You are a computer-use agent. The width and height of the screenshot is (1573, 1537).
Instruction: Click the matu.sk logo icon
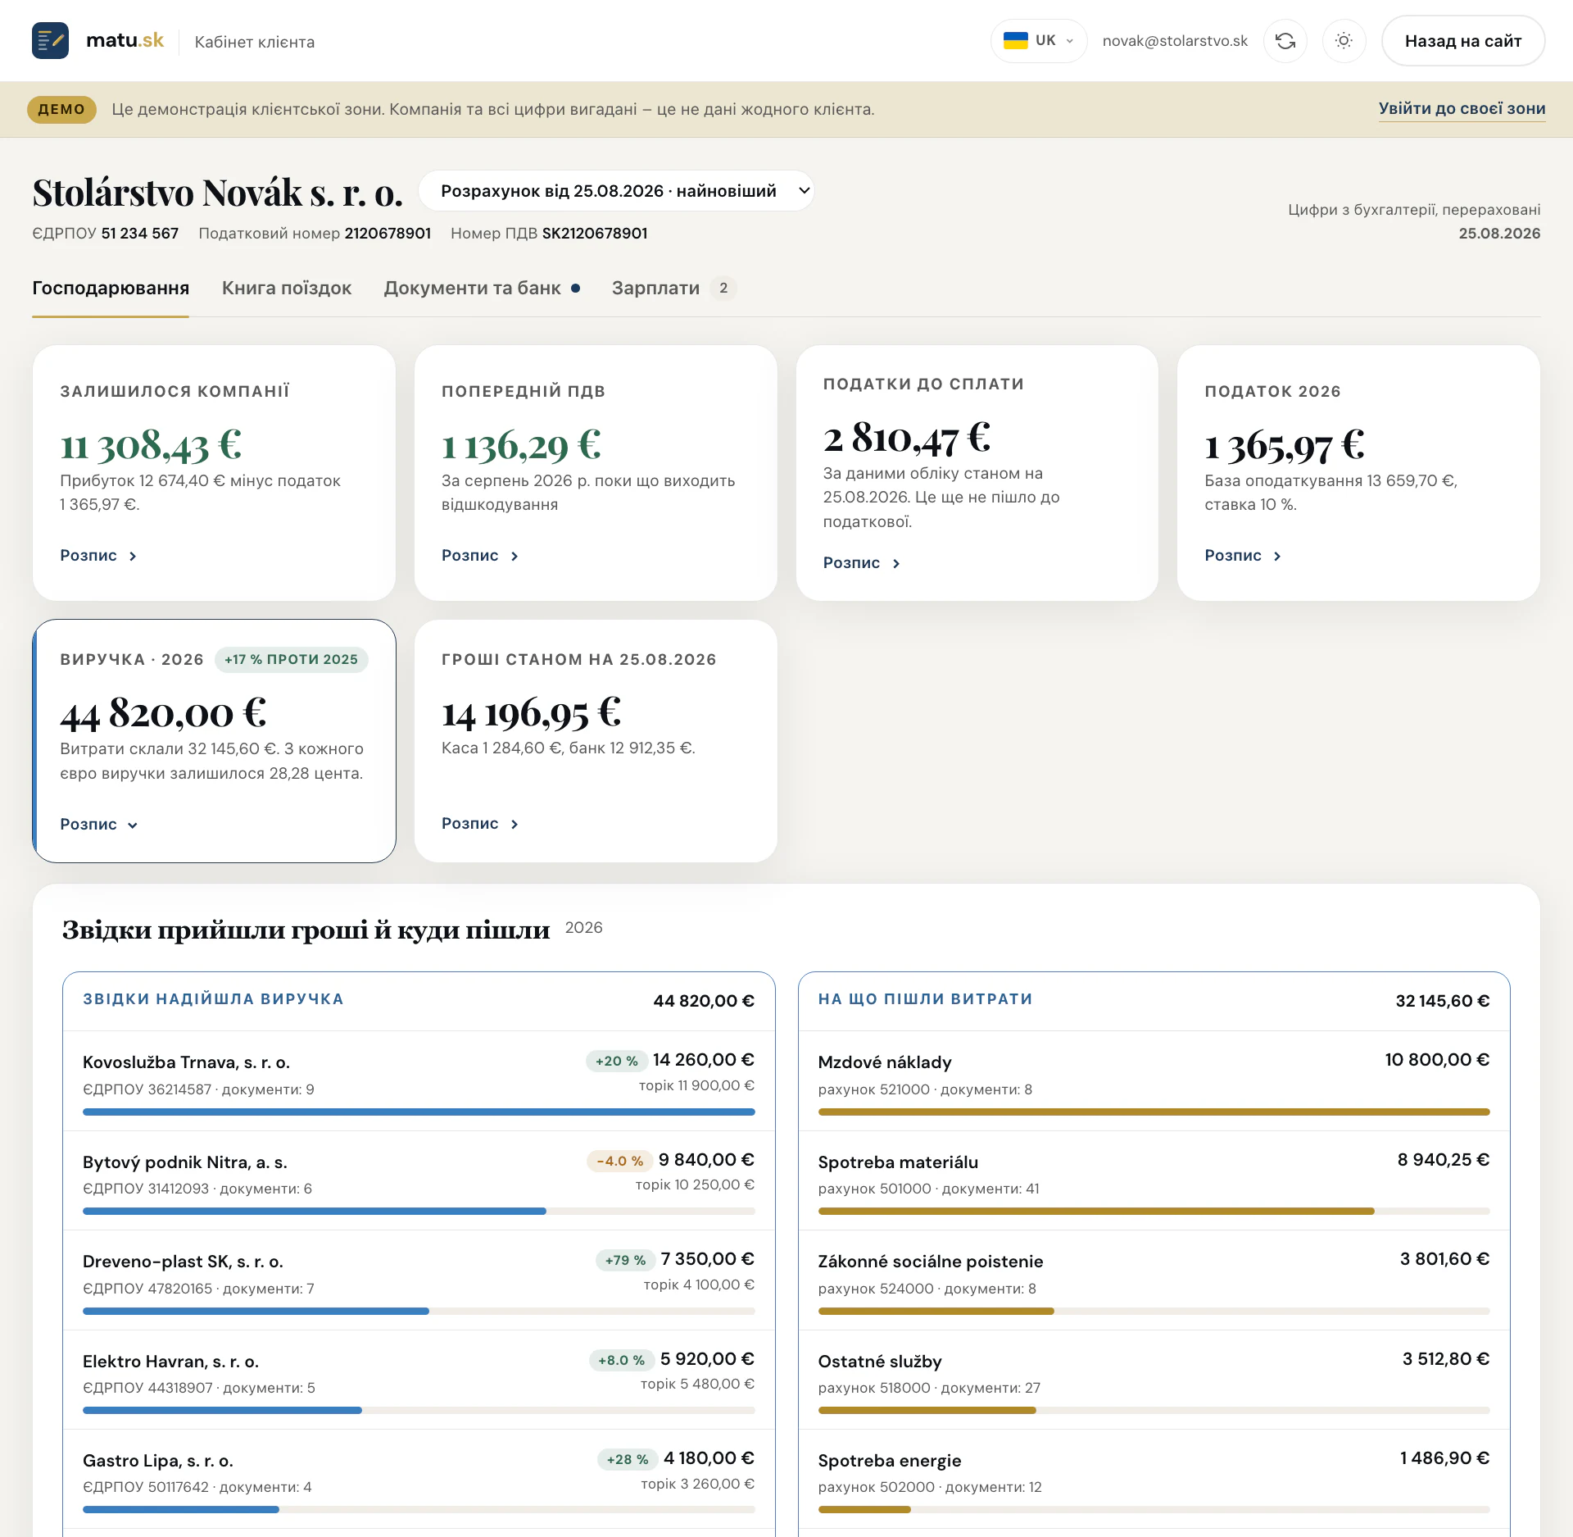tap(50, 40)
